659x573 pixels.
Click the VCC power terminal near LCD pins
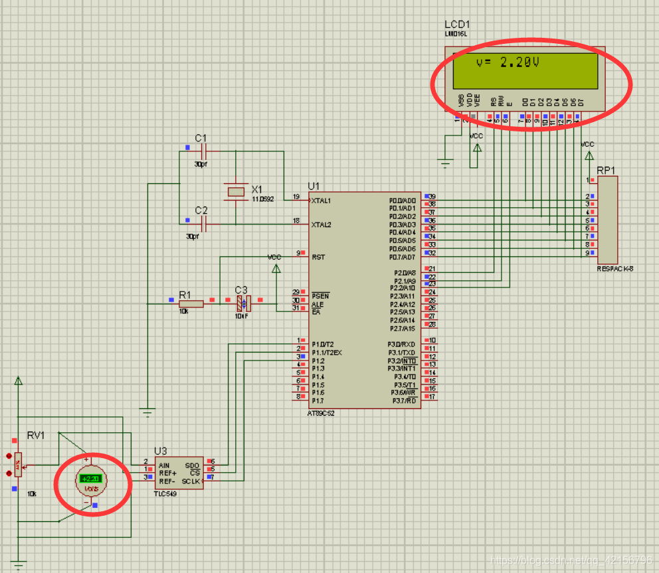[477, 148]
